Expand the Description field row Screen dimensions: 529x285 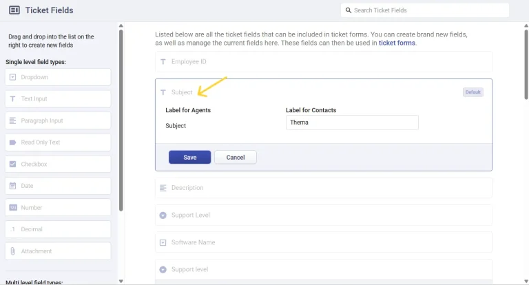323,188
